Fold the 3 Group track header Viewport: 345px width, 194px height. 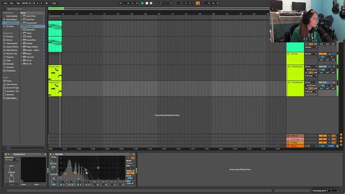click(288, 54)
